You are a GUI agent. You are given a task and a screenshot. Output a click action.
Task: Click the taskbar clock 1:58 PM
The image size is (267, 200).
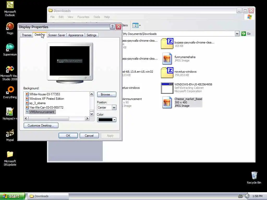point(257,196)
